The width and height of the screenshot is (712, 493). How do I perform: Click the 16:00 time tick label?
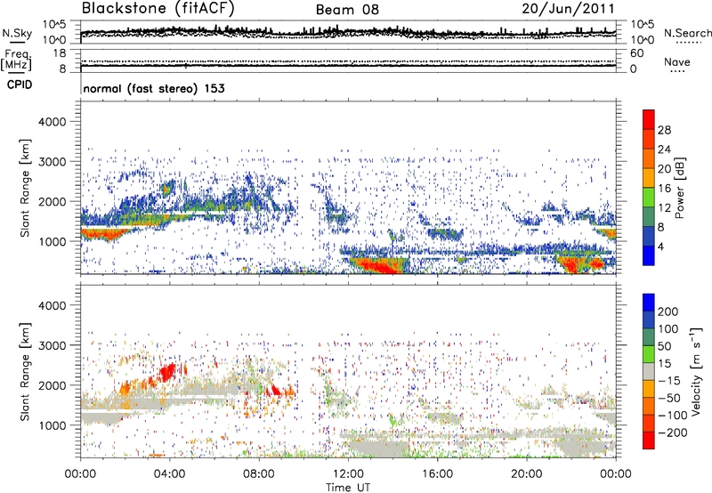click(x=437, y=474)
